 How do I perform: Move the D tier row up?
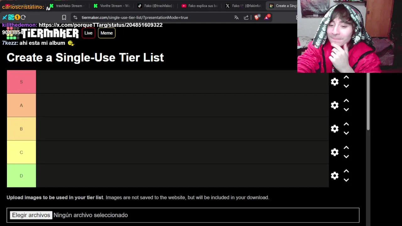coord(346,171)
